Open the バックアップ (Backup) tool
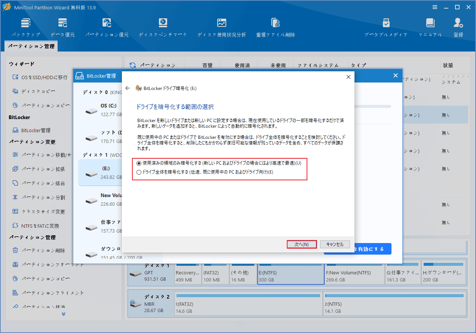476x333 pixels. click(x=26, y=28)
